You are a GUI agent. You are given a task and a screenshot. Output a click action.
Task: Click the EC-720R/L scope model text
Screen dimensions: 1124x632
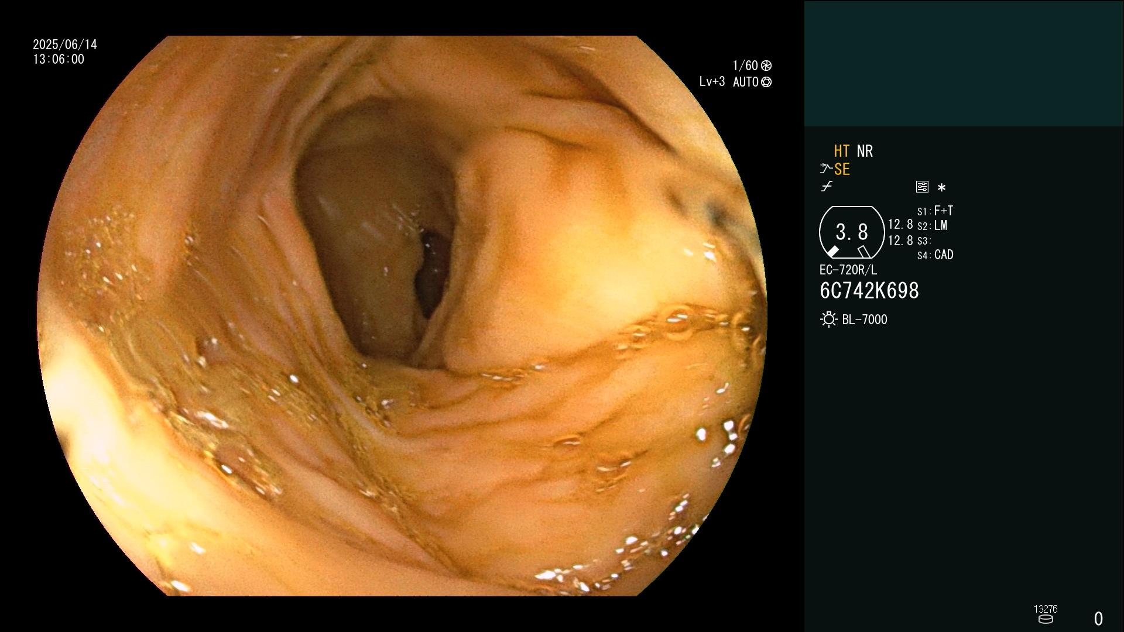tap(848, 270)
